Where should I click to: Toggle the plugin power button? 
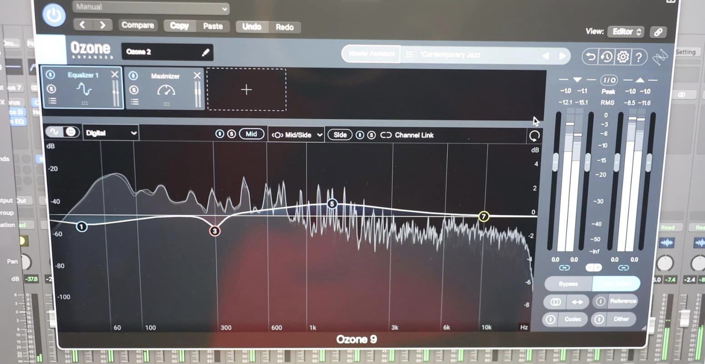54,15
